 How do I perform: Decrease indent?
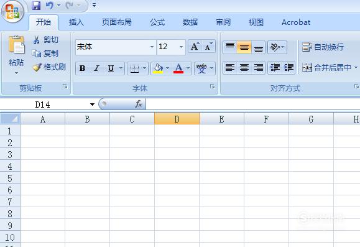click(x=275, y=68)
